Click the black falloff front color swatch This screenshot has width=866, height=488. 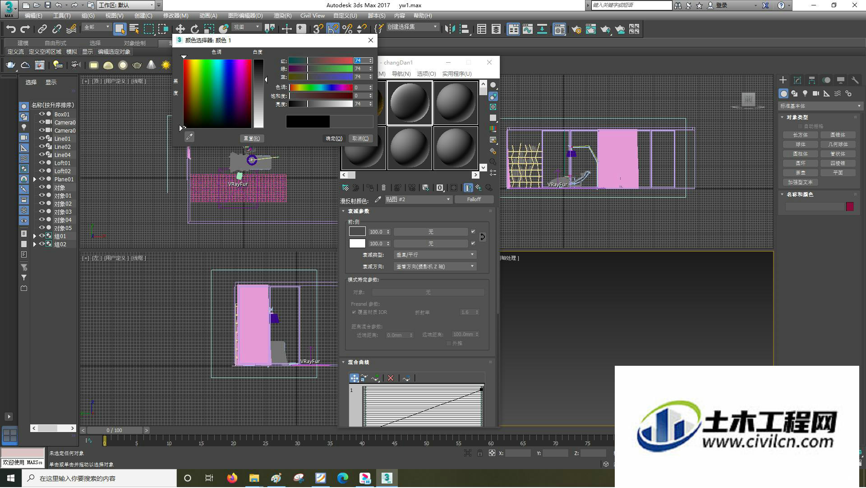tap(357, 231)
